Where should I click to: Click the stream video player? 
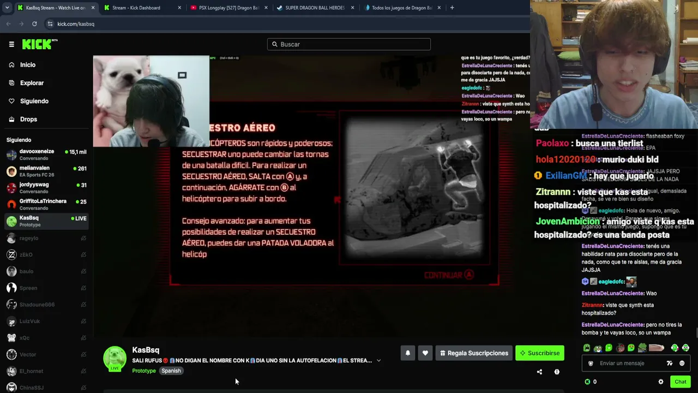click(311, 196)
